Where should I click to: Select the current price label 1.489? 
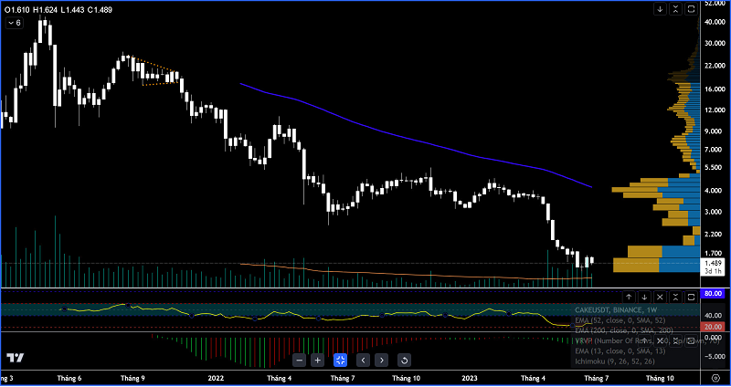coord(714,262)
